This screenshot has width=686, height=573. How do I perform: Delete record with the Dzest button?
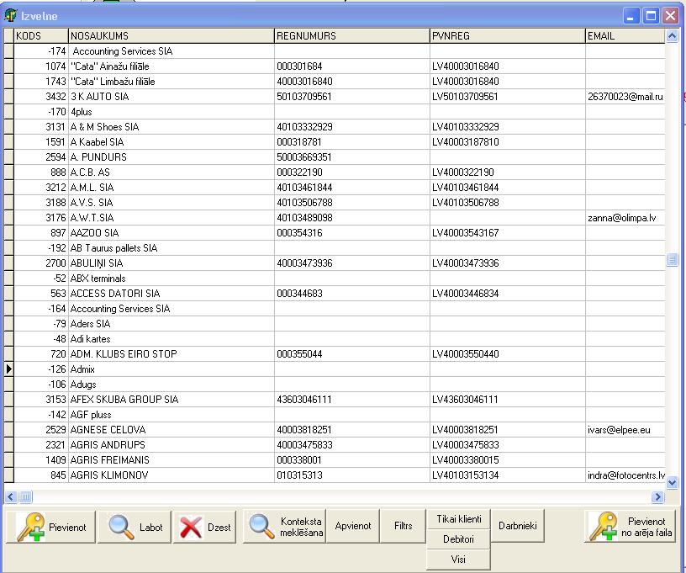click(x=205, y=527)
